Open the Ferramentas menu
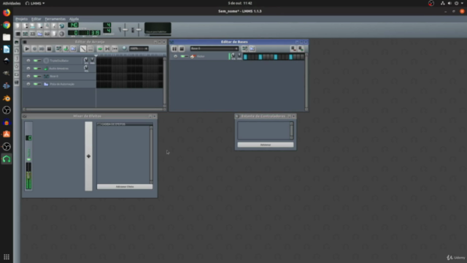This screenshot has width=467, height=263. pyautogui.click(x=55, y=19)
